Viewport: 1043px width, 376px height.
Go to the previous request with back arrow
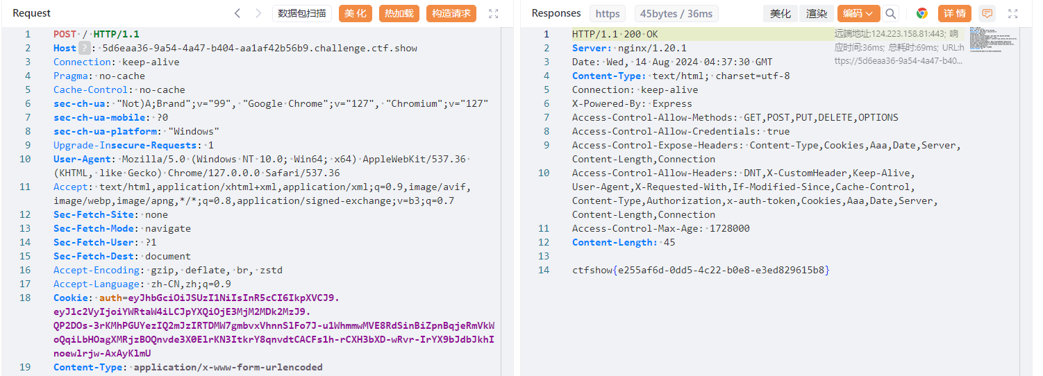tap(237, 13)
